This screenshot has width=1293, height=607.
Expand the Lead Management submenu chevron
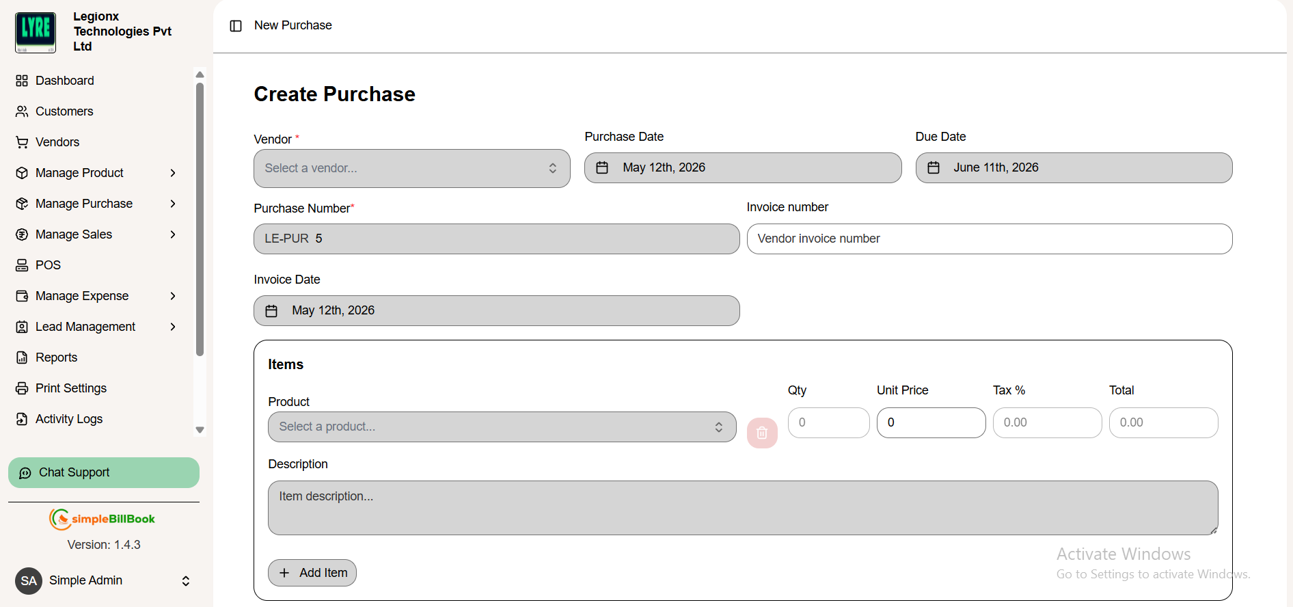point(173,327)
